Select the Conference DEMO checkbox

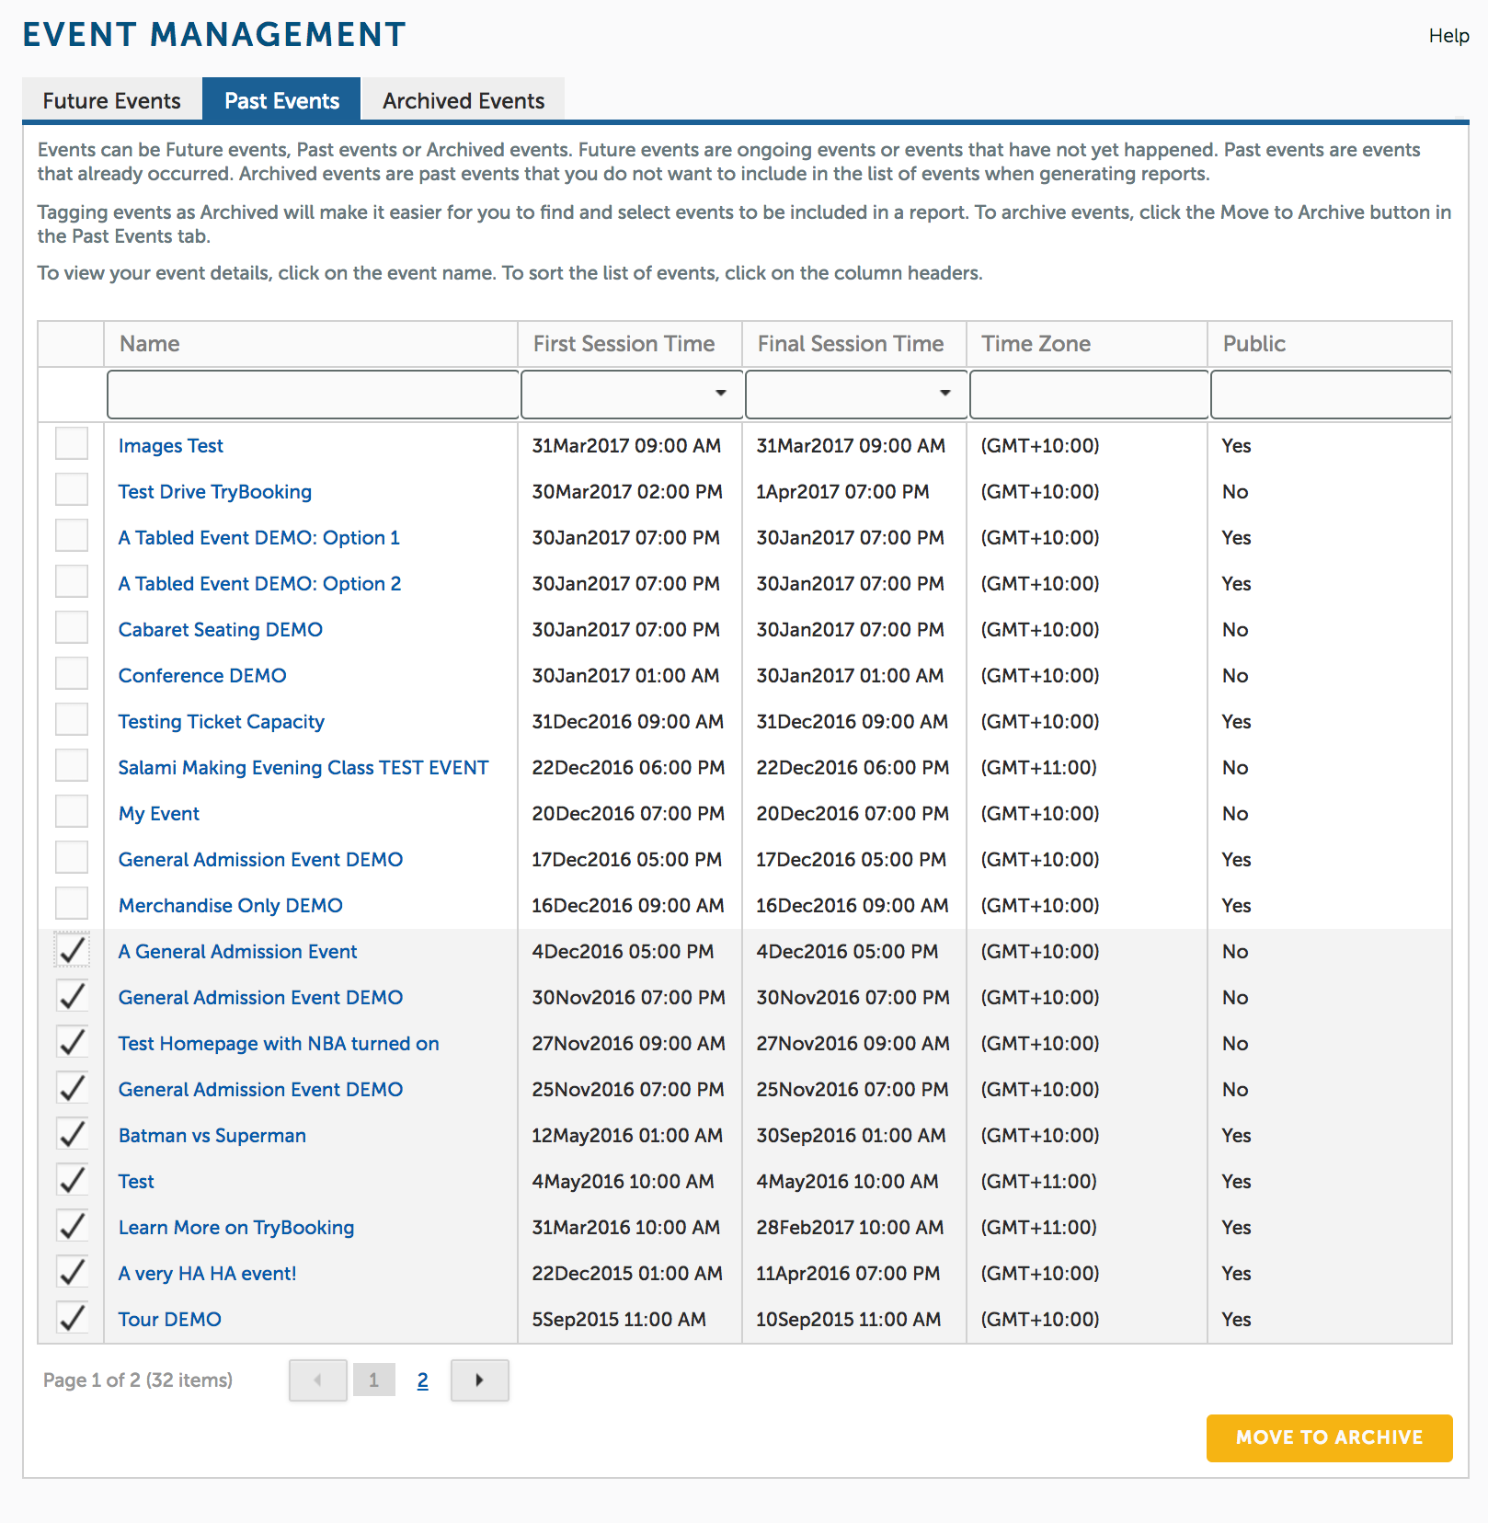72,673
